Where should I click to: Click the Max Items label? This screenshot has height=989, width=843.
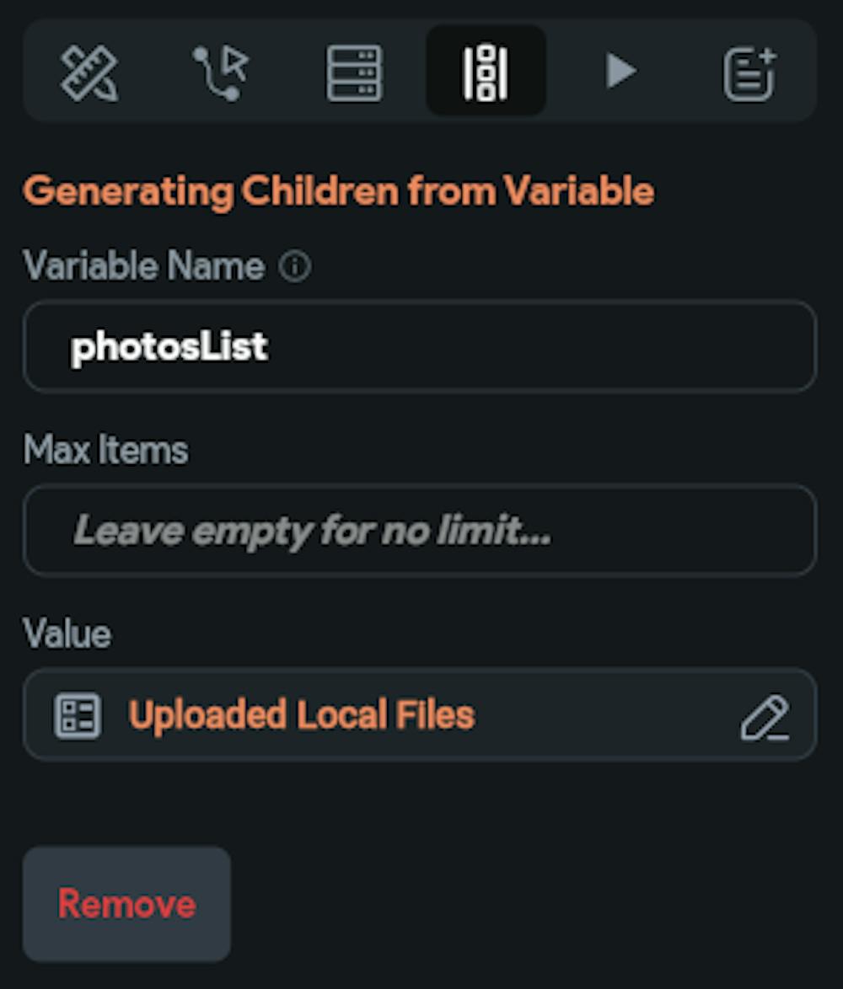pyautogui.click(x=105, y=451)
